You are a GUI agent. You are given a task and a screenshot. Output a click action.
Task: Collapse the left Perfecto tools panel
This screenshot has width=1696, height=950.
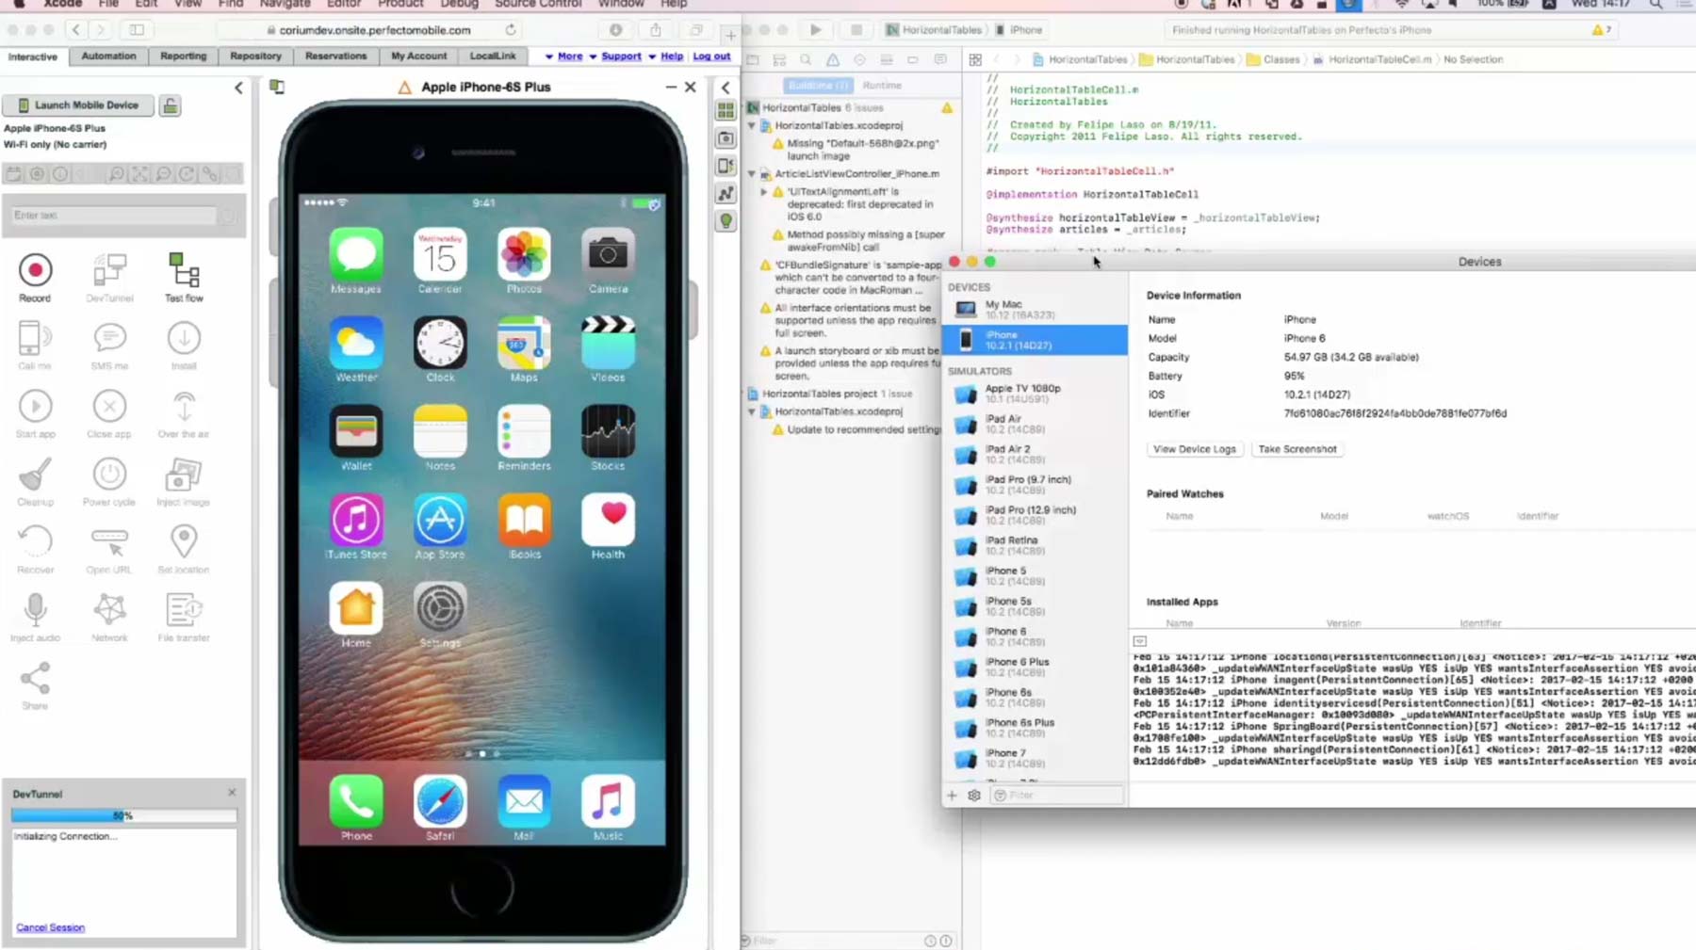tap(238, 88)
